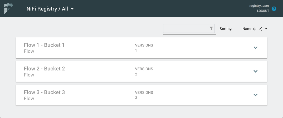The image size is (283, 118).
Task: Select the Flow 2 - Bucket 2 title
Action: click(44, 69)
